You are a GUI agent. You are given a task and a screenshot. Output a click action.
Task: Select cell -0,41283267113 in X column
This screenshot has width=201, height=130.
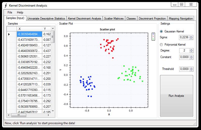tap(29, 84)
